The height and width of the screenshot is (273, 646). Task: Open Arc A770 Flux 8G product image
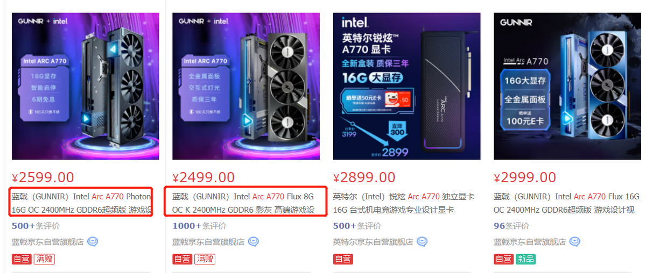pyautogui.click(x=246, y=86)
